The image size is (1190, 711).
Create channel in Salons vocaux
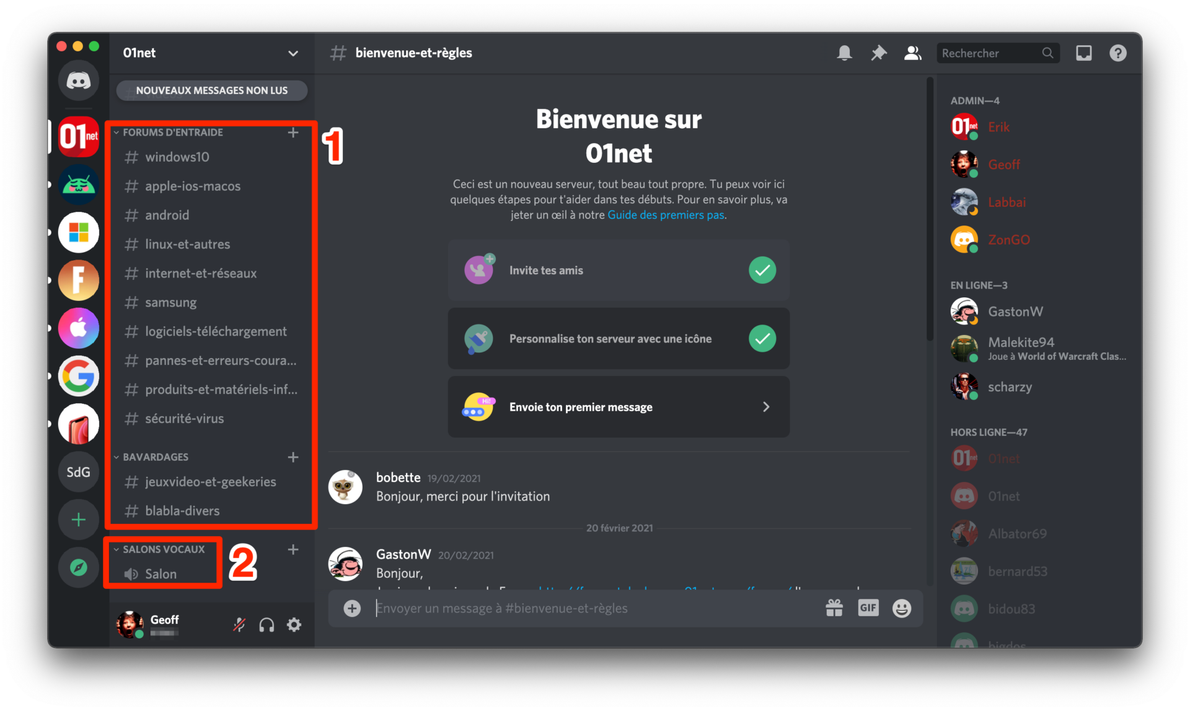coord(293,549)
